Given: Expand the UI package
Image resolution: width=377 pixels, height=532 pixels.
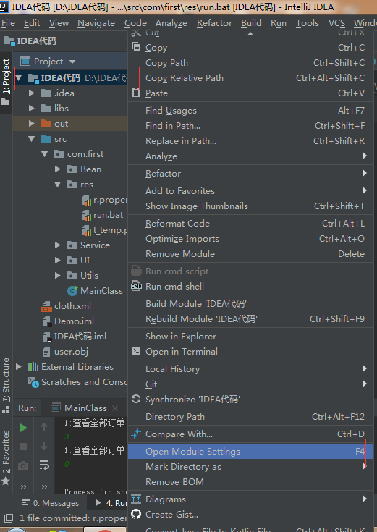Looking at the screenshot, I should coord(58,261).
